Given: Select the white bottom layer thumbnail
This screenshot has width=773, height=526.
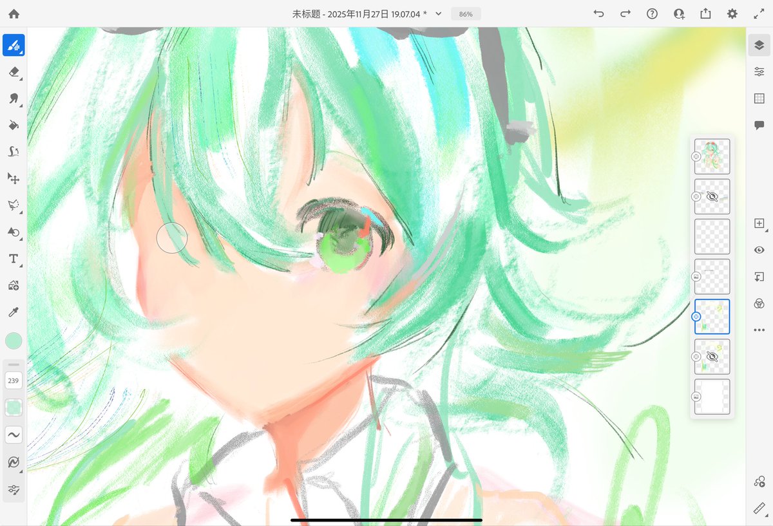Looking at the screenshot, I should click(x=712, y=397).
